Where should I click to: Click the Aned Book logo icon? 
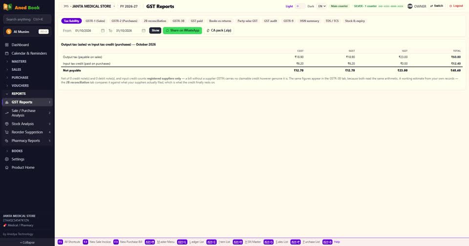[7, 7]
